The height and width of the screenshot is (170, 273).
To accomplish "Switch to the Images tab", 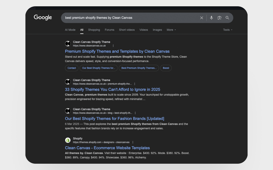I will 157,30.
